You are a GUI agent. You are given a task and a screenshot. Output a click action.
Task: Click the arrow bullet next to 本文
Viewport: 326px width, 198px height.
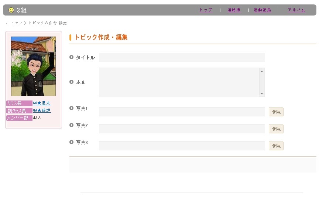pos(72,82)
